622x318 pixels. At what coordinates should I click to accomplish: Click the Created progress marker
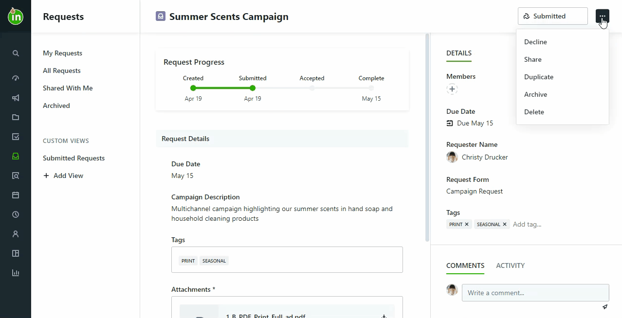(x=193, y=88)
